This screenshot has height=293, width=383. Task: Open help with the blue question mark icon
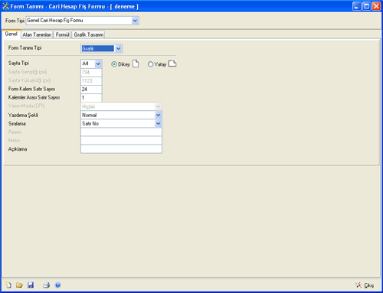click(58, 285)
